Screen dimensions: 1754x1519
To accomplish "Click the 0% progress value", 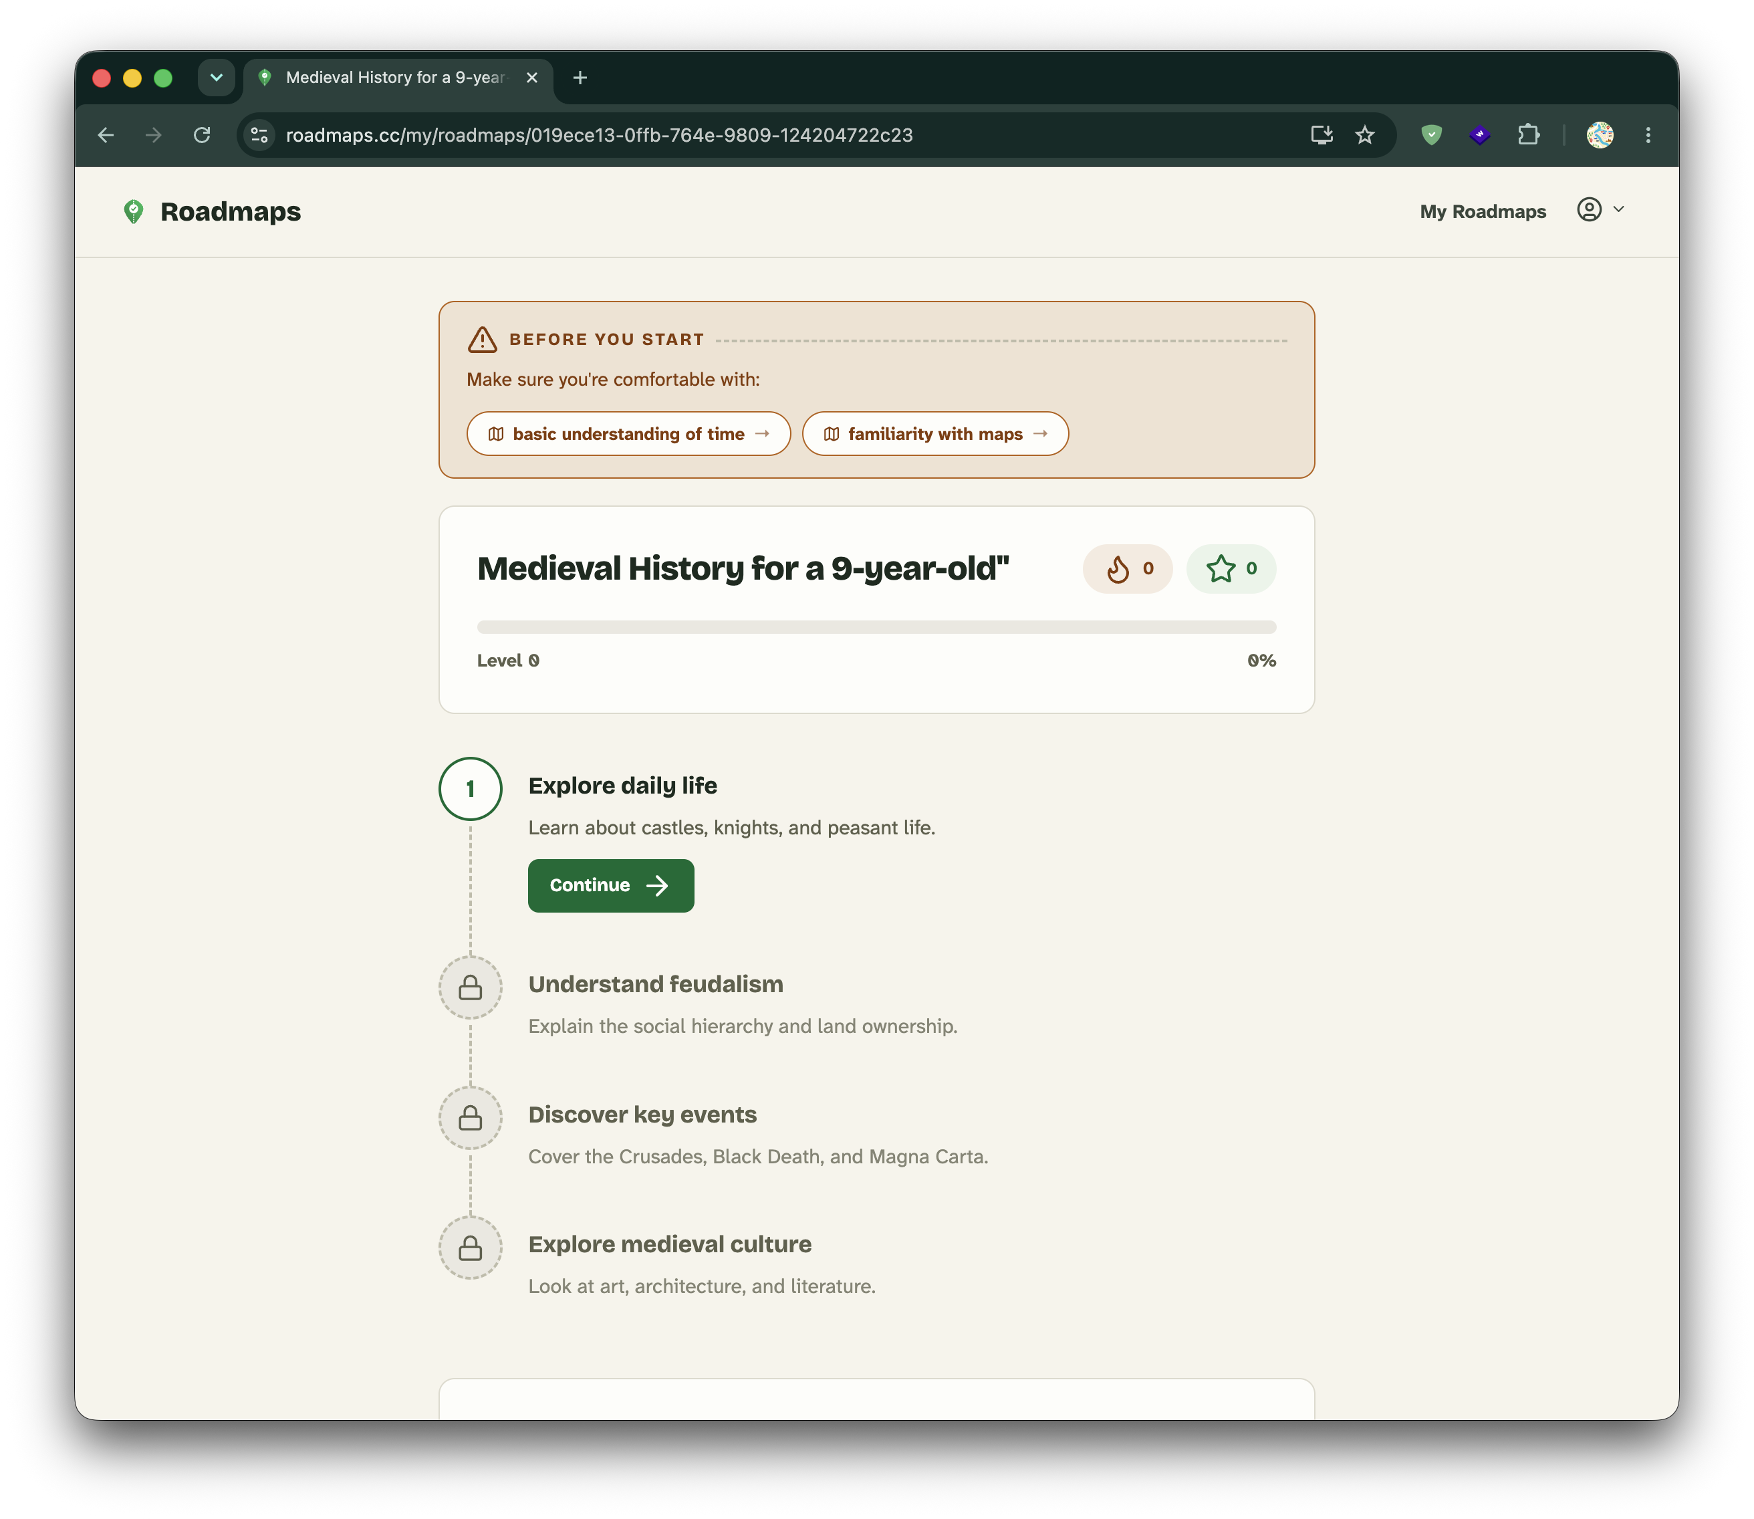I will tap(1262, 661).
